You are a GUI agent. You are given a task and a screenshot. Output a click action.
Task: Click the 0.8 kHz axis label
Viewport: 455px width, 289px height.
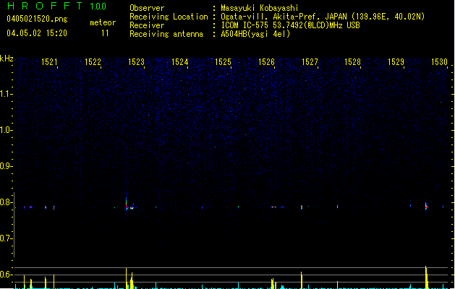coord(6,202)
